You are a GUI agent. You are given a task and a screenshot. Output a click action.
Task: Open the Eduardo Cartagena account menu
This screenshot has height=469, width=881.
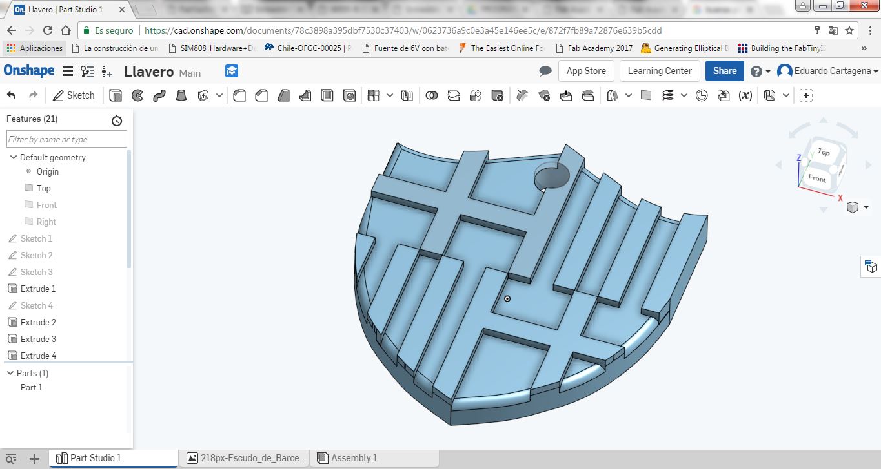pyautogui.click(x=827, y=71)
